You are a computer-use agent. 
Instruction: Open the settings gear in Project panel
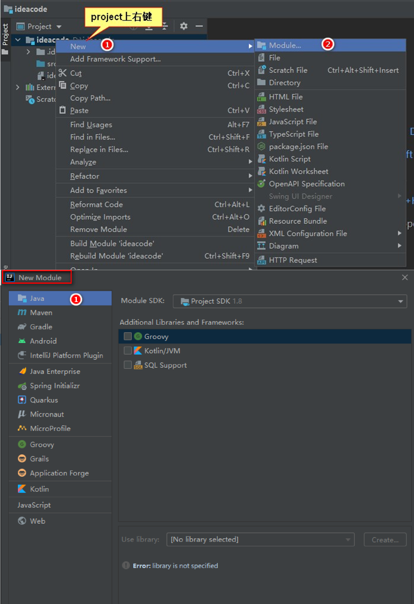tap(184, 26)
